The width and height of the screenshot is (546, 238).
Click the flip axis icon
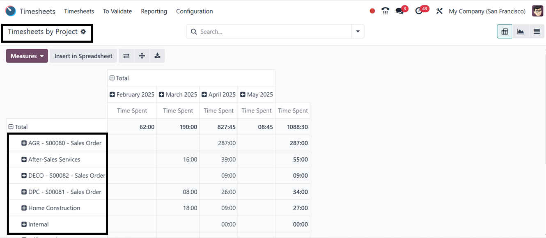(126, 56)
